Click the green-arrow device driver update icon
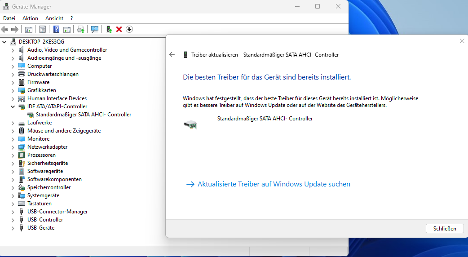468x257 pixels. tap(109, 29)
